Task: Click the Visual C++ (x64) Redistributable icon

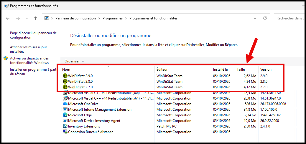Action: click(x=65, y=98)
